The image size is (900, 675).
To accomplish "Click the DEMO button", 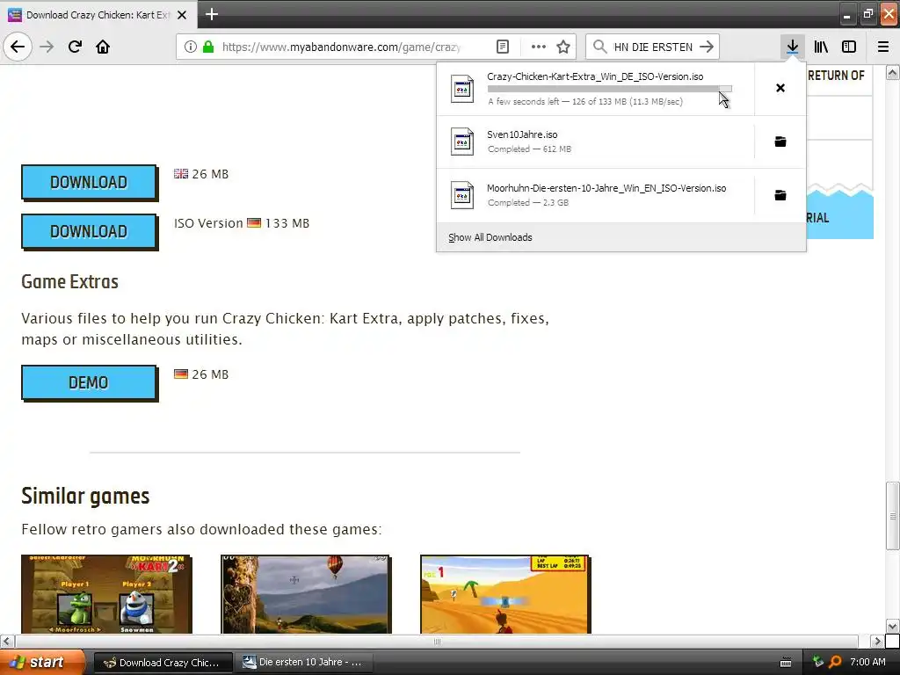I will 89,383.
